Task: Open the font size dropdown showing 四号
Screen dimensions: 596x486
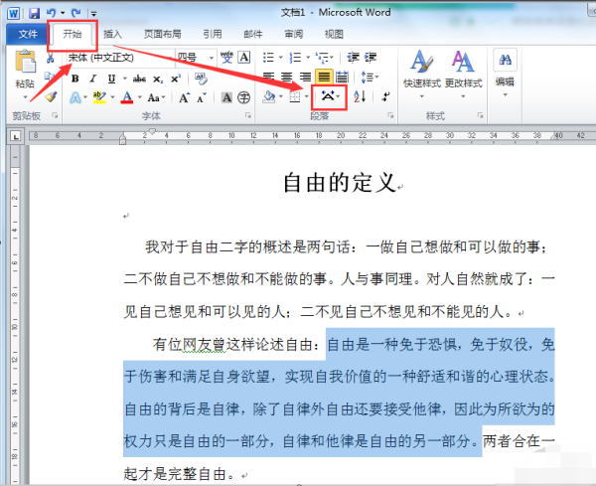Action: (x=196, y=58)
